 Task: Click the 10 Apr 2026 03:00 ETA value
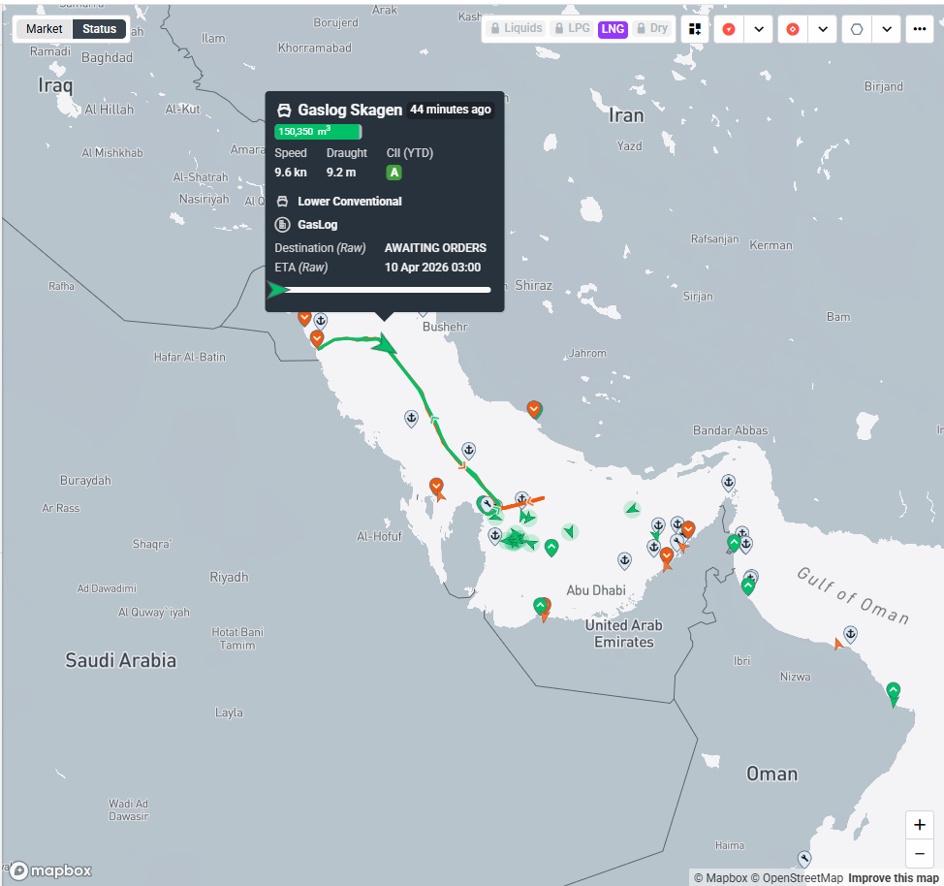[x=432, y=268]
